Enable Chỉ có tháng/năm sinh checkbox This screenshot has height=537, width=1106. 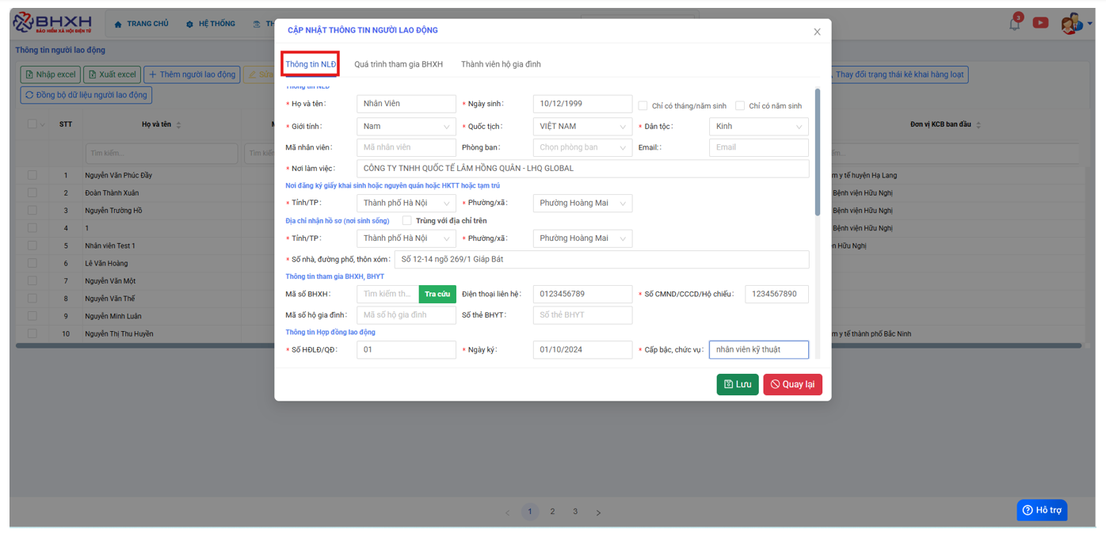click(643, 105)
